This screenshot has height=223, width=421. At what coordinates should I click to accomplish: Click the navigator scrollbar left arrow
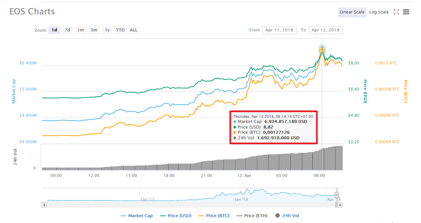[x=44, y=205]
